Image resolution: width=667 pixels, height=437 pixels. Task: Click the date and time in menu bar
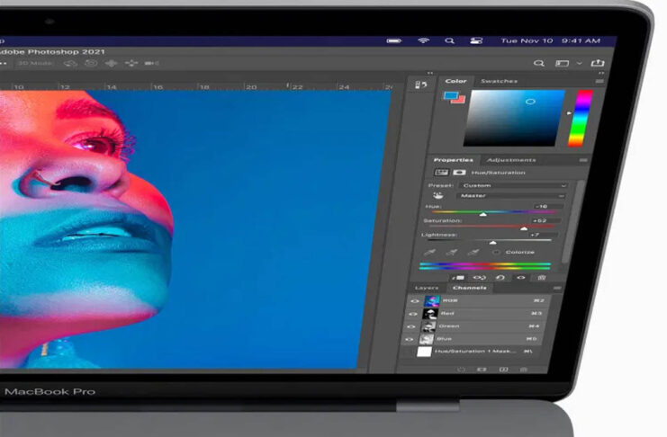(x=551, y=40)
